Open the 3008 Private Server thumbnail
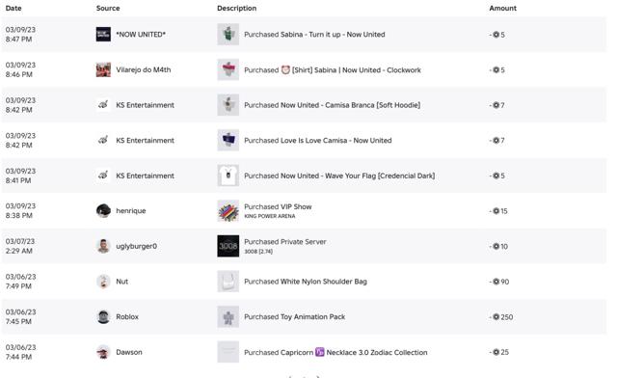This screenshot has height=378, width=617. tap(228, 246)
